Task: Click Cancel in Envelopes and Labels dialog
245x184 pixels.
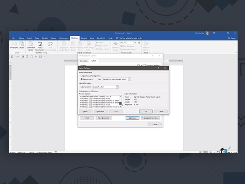Action: [155, 124]
